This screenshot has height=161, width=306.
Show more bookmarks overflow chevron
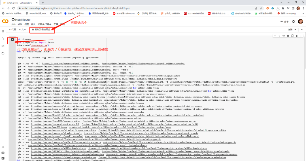303,14
